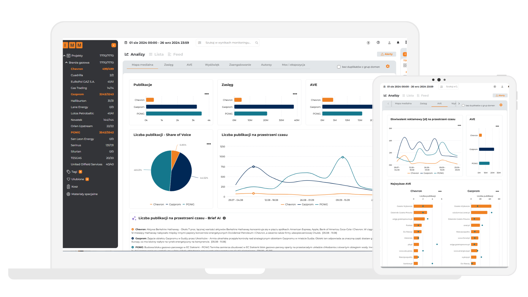
Task: Toggle PGNiG in laptop time chart legend
Action: coord(321,204)
